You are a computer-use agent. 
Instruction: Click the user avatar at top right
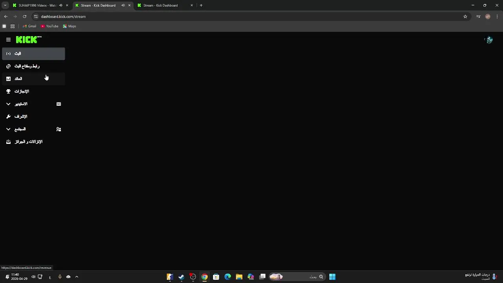click(489, 40)
